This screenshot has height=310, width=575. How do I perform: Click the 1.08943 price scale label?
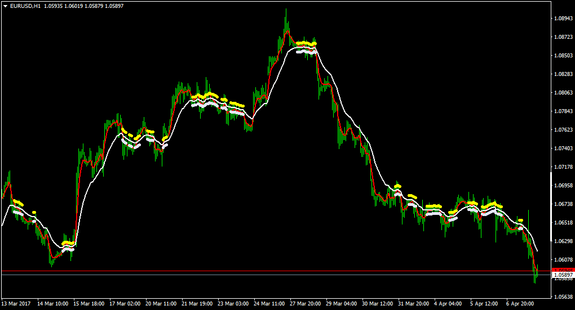pyautogui.click(x=564, y=19)
